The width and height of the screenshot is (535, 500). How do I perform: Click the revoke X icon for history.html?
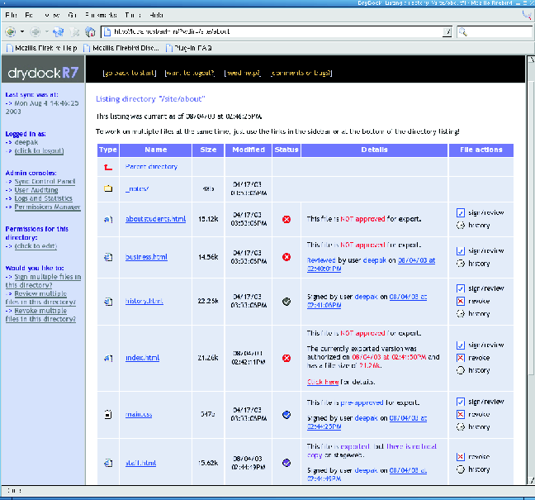pos(460,301)
